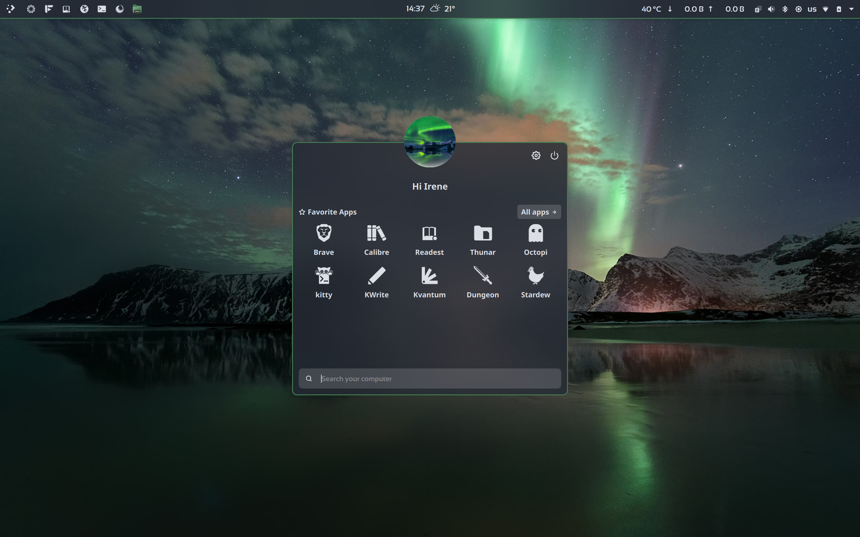The width and height of the screenshot is (860, 537).
Task: Click the power button in launcher
Action: click(554, 155)
